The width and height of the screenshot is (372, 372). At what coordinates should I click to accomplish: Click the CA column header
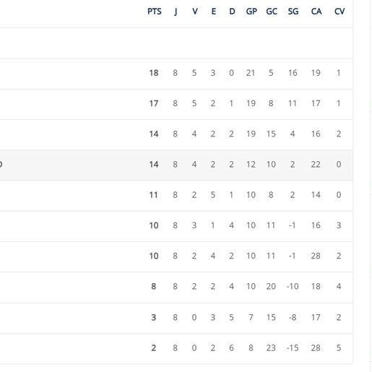coord(316,12)
